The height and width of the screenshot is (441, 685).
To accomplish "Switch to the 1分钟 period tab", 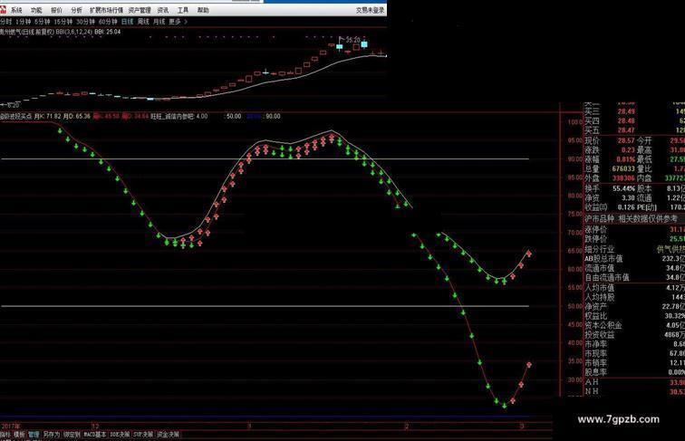I will (24, 22).
